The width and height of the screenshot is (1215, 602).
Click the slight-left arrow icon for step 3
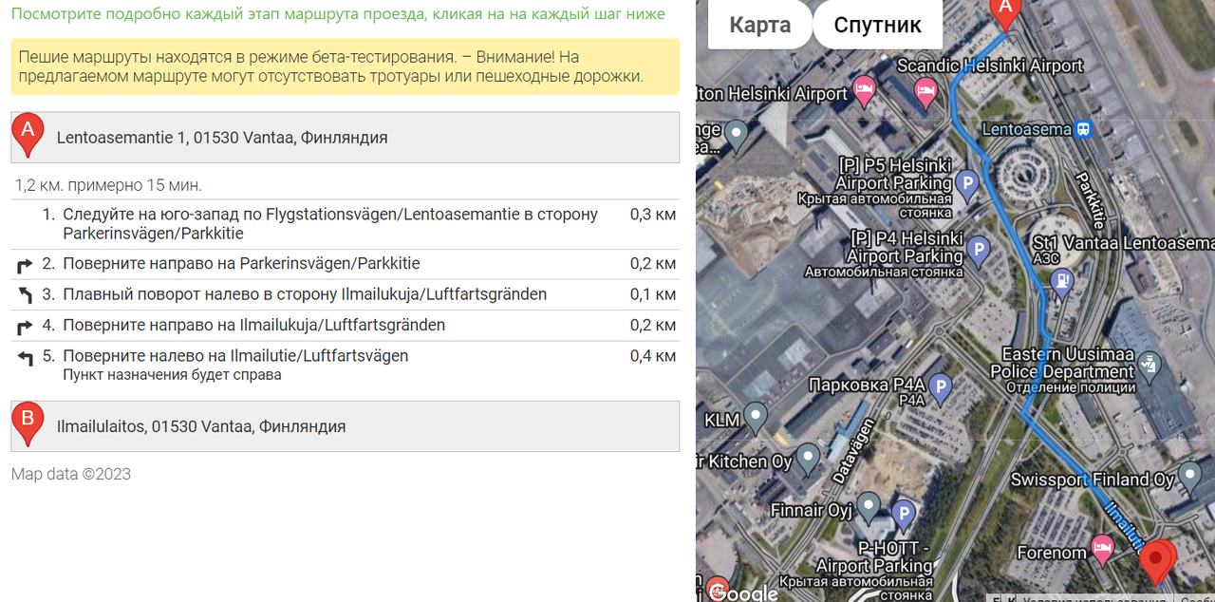26,295
